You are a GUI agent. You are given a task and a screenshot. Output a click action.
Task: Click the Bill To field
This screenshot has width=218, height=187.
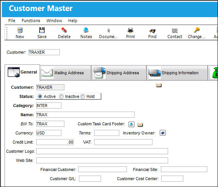pyautogui.click(x=50, y=124)
